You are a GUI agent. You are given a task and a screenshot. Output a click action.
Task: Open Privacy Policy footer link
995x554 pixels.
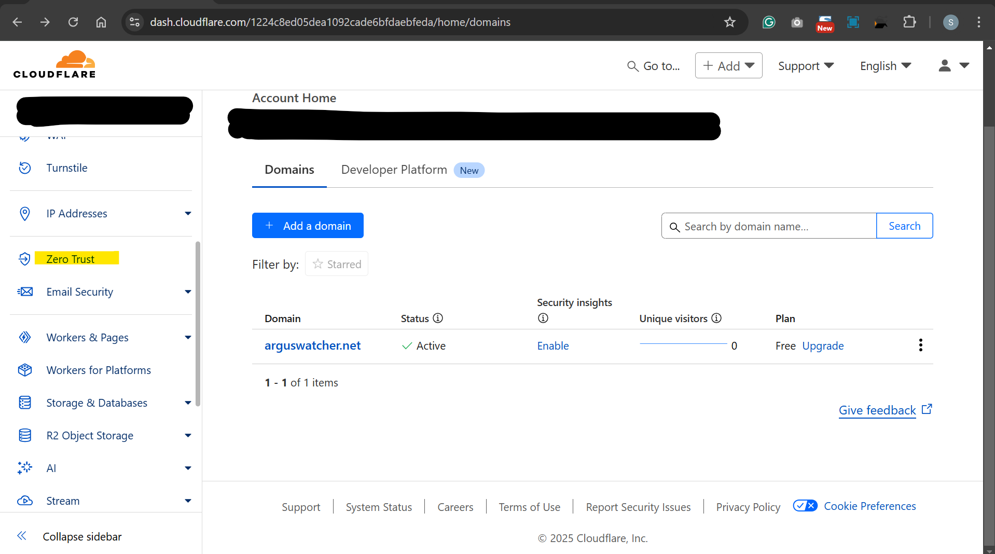pos(748,507)
